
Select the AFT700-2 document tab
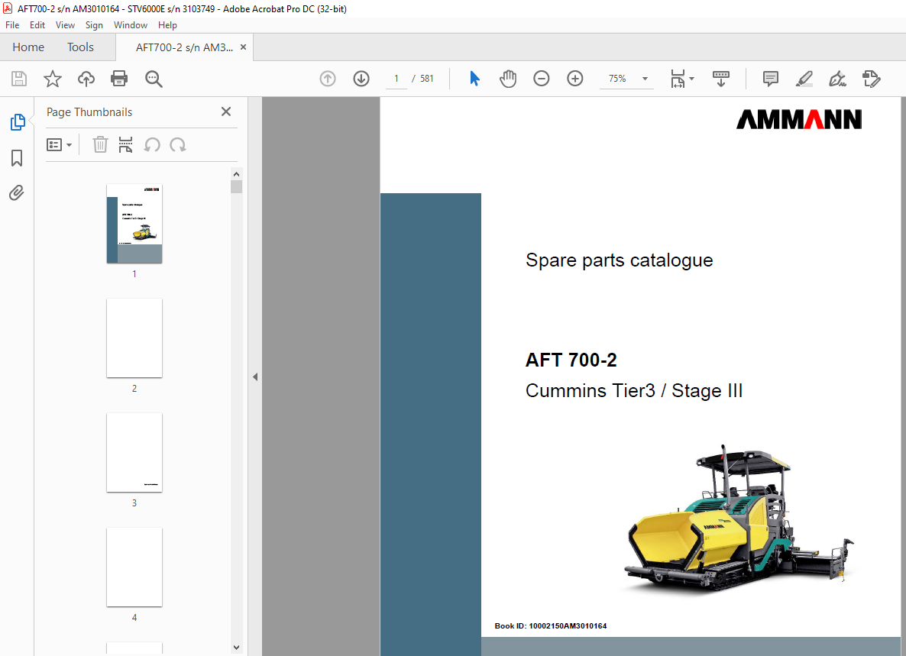184,47
